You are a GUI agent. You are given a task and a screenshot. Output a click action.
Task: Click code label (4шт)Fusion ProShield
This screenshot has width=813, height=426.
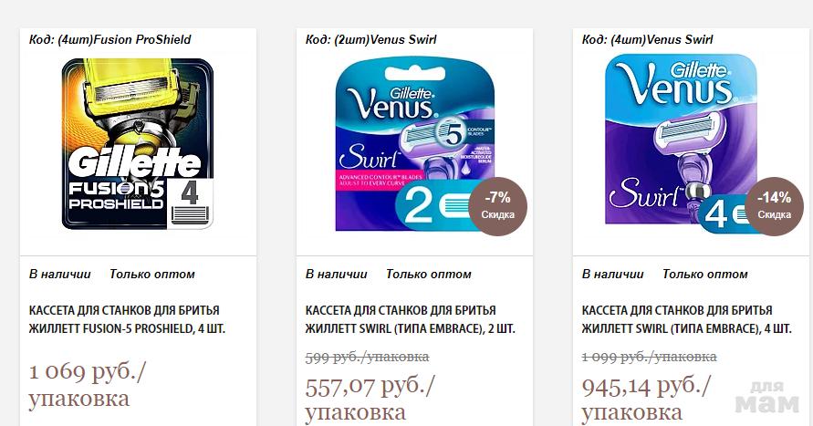coord(109,39)
